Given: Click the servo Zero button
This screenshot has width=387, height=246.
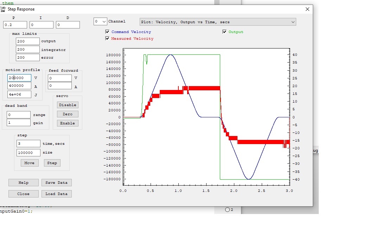Looking at the screenshot, I should click(68, 114).
